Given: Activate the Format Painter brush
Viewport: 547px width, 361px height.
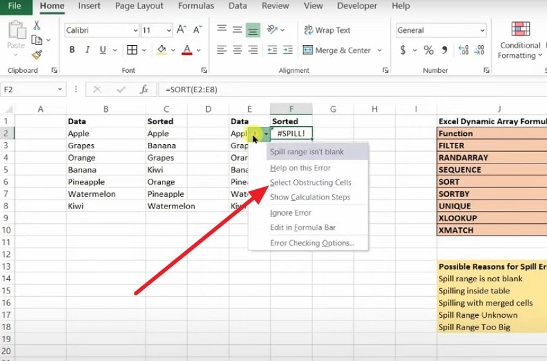Looking at the screenshot, I should click(x=37, y=55).
